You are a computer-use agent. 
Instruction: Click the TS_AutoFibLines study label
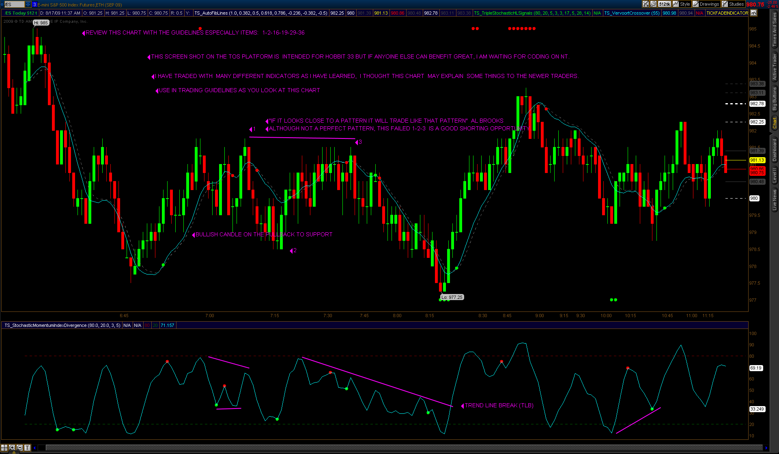click(x=261, y=13)
